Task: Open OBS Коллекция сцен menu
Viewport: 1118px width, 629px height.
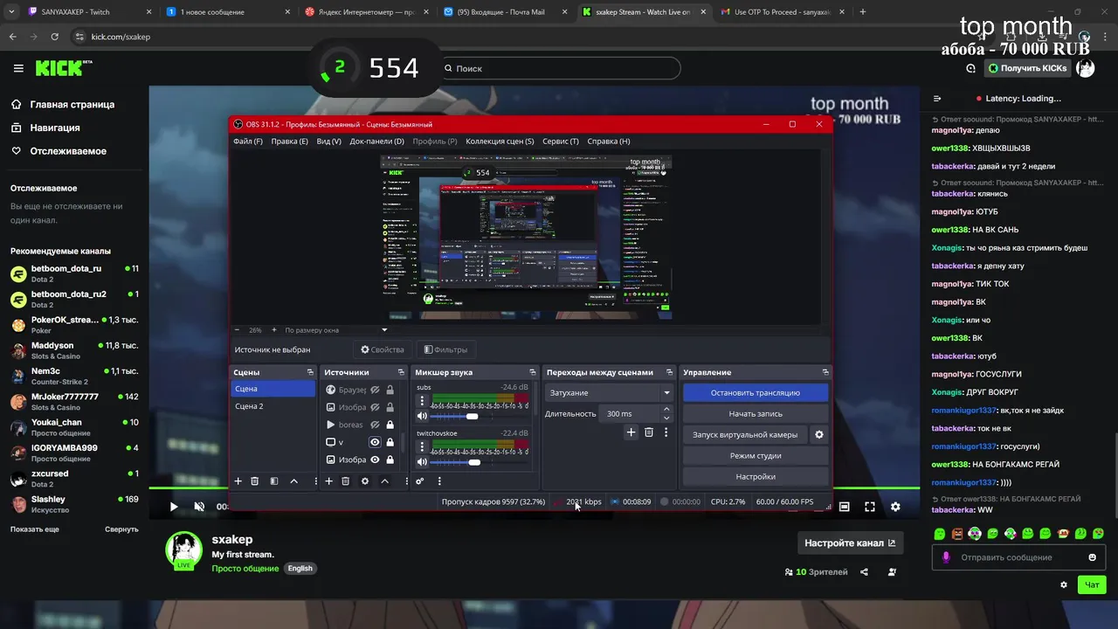Action: pyautogui.click(x=500, y=141)
